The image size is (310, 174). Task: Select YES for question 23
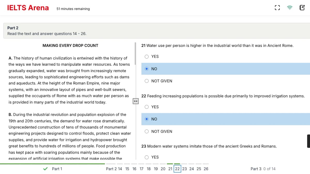click(146, 157)
